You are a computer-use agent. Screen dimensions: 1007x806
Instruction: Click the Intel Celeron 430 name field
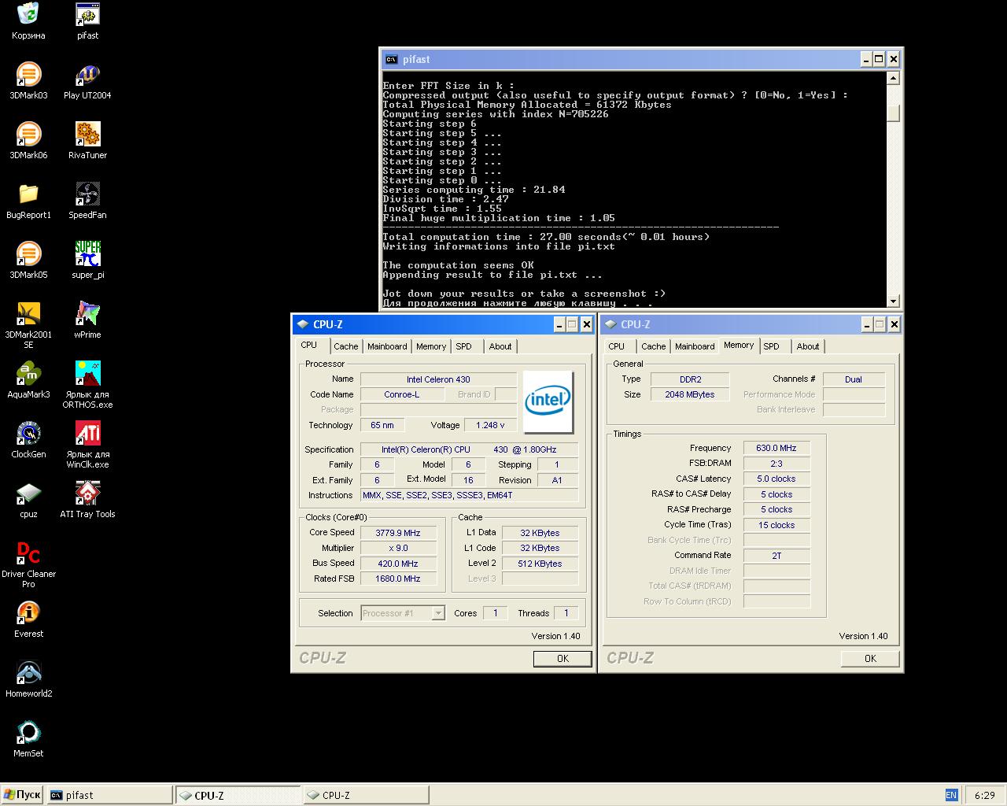[438, 379]
